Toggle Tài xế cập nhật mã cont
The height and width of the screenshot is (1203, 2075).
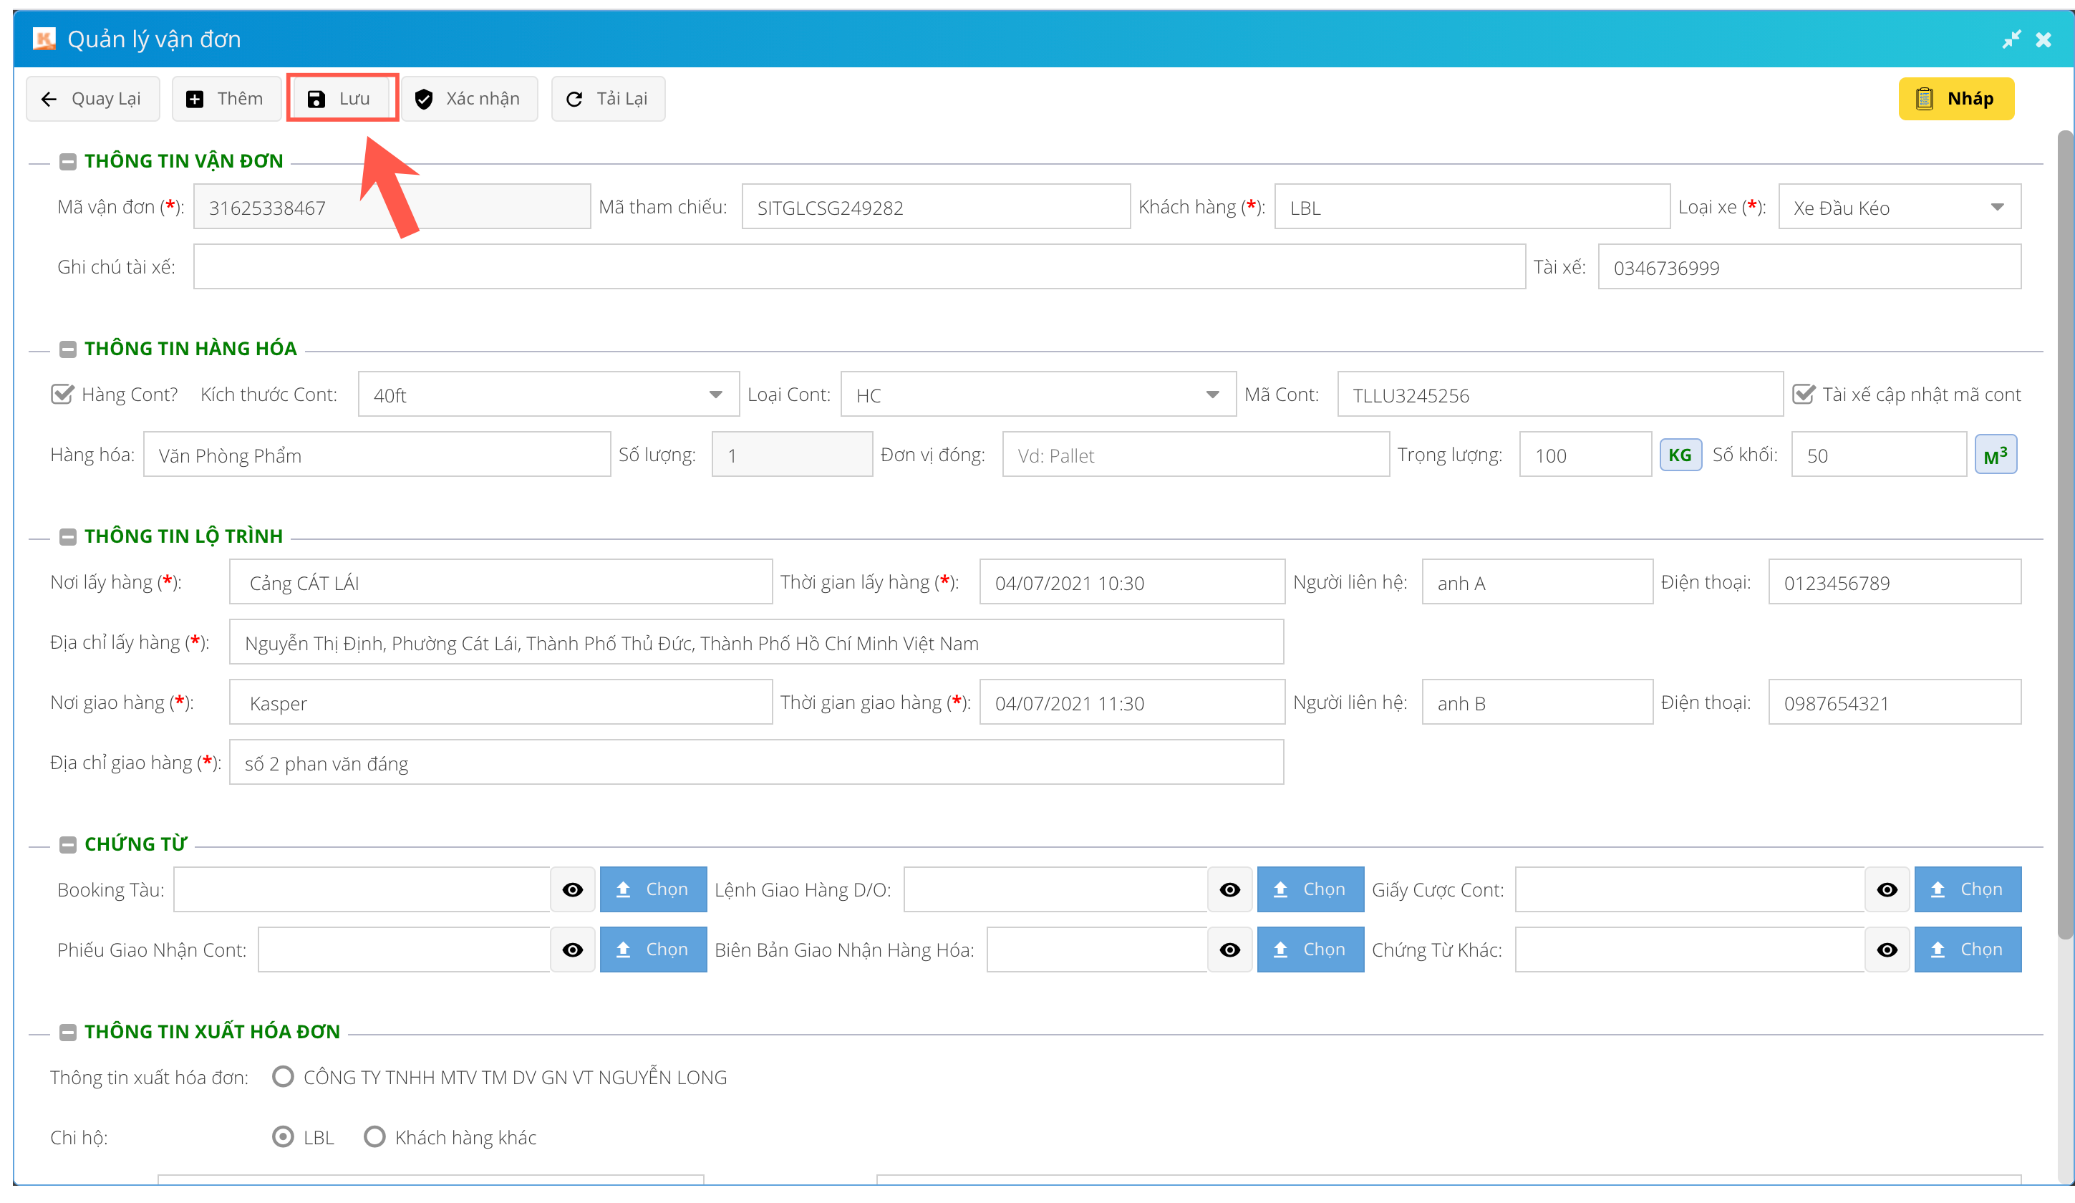click(1803, 395)
